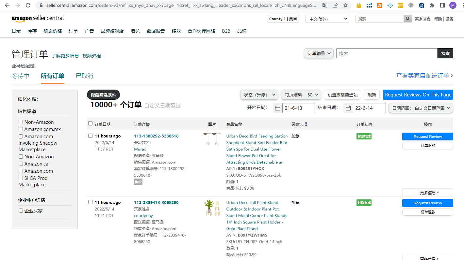Click the 开始日期 field showing 21-6-13
464x260 pixels.
coord(299,108)
